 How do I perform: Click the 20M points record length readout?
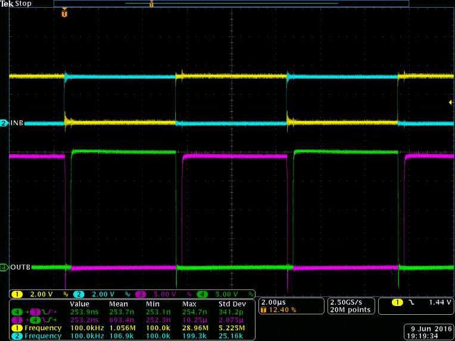[350, 309]
